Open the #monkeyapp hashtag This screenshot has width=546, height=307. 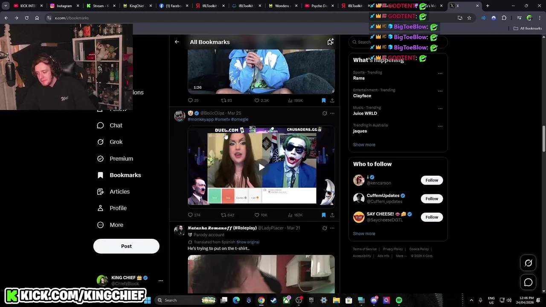pyautogui.click(x=200, y=119)
